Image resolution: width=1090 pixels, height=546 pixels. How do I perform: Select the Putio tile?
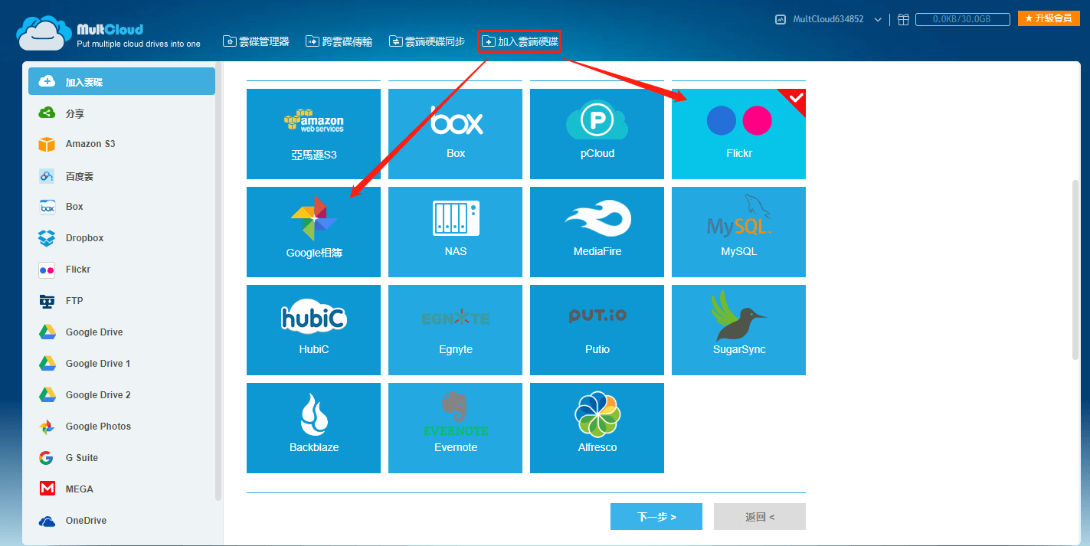point(597,330)
